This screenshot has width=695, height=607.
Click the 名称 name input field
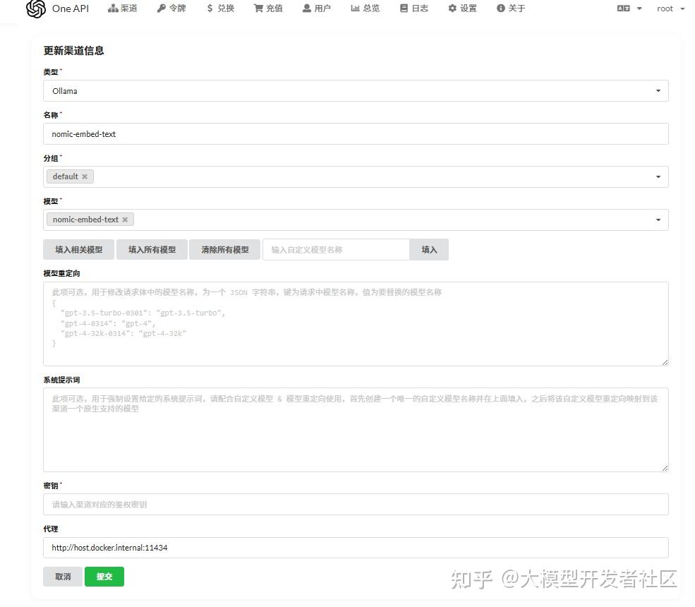(356, 134)
